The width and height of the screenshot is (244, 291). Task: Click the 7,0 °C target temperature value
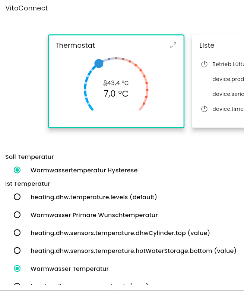116,94
